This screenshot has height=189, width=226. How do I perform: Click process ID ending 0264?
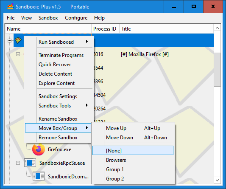[x=100, y=109]
